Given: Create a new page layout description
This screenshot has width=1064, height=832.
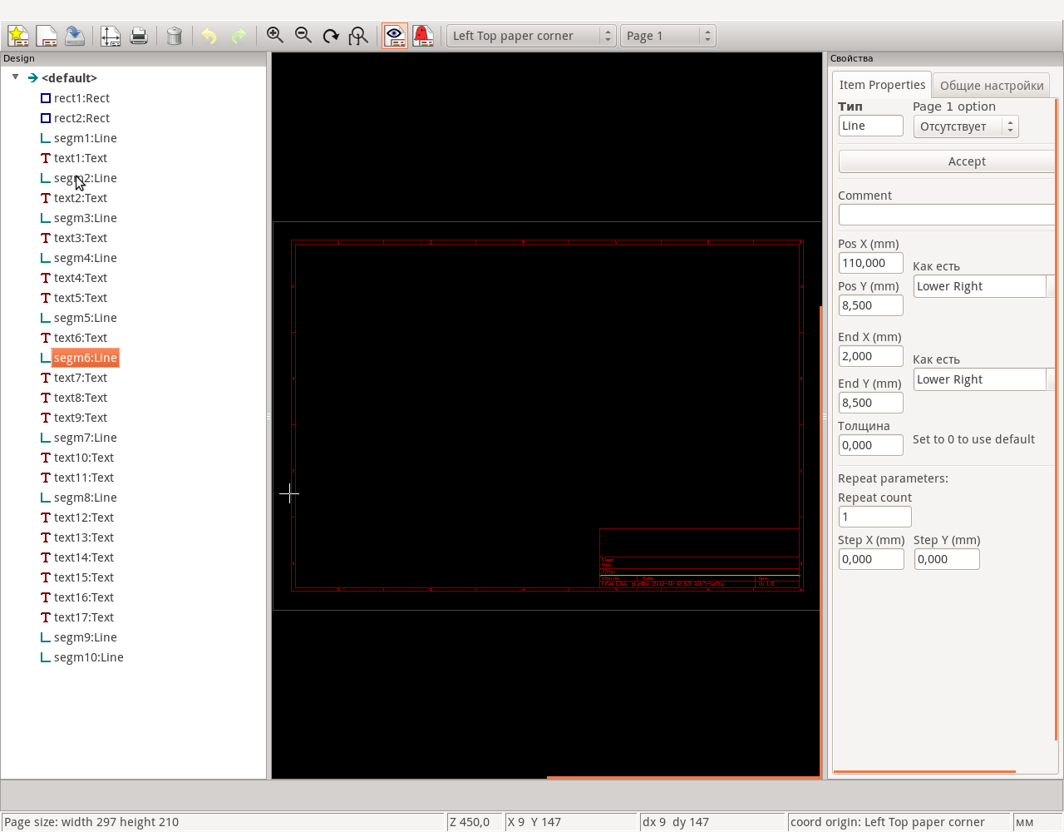Looking at the screenshot, I should coord(17,35).
